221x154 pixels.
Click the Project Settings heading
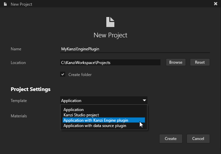point(30,89)
